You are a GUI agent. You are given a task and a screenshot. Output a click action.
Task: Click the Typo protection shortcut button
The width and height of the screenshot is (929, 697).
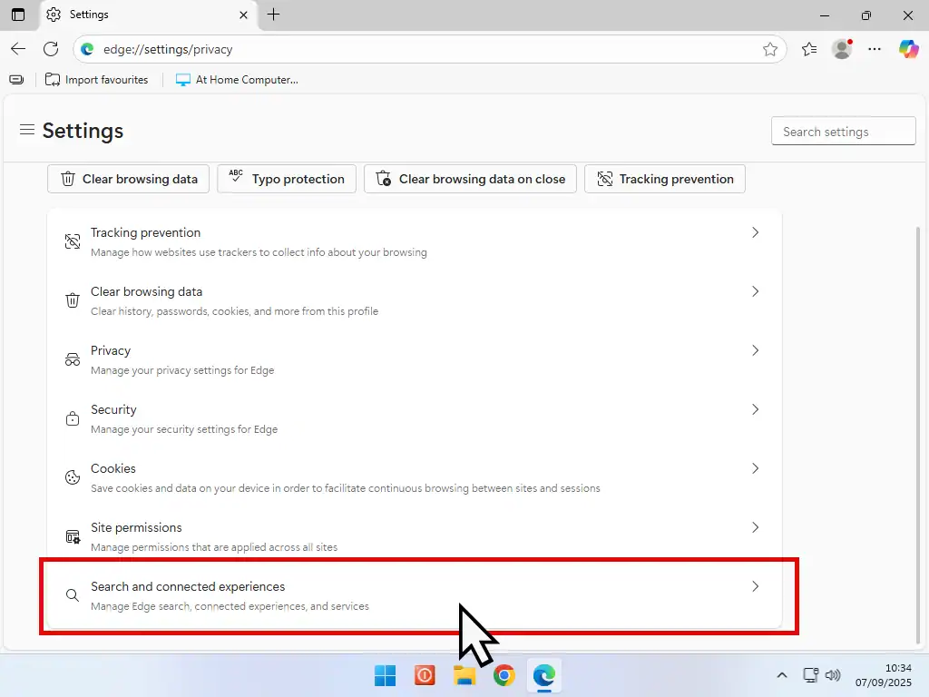pos(286,179)
